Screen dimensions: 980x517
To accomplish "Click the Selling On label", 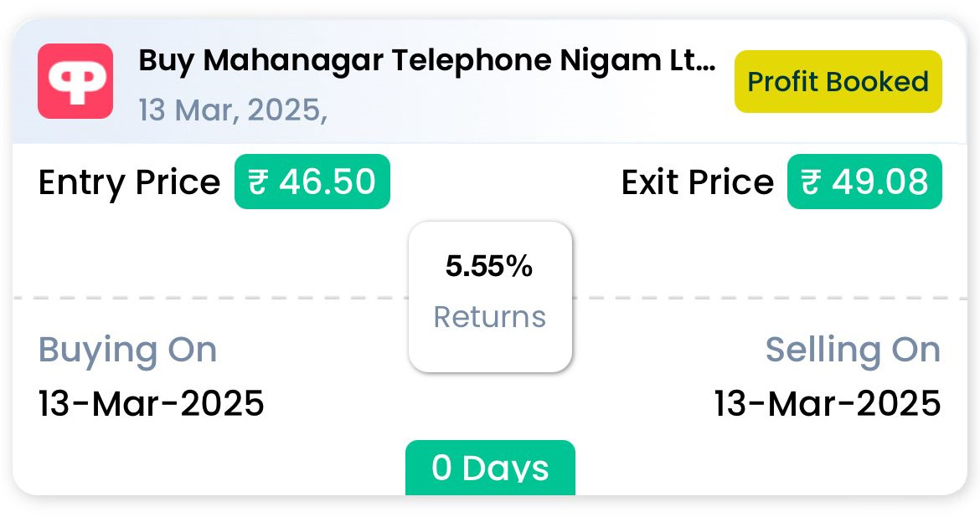I will [854, 350].
